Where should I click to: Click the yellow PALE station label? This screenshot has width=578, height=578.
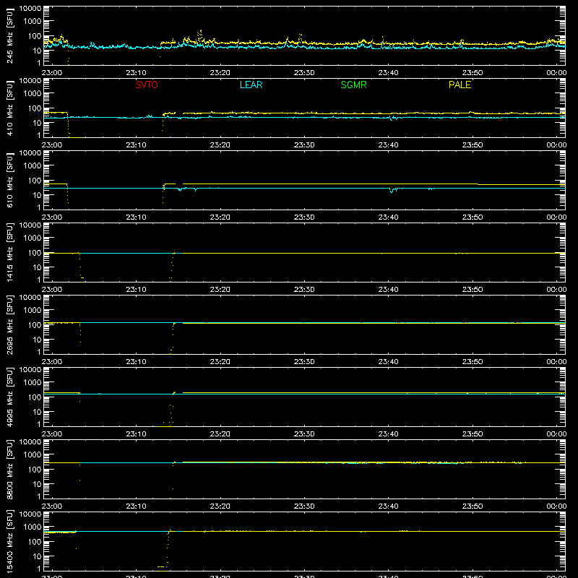pos(460,85)
